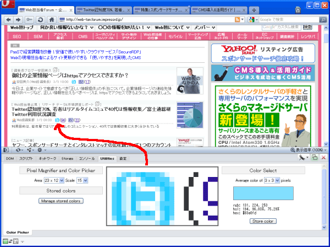Open the Web担トップ menu
The image size is (330, 247).
(22, 28)
